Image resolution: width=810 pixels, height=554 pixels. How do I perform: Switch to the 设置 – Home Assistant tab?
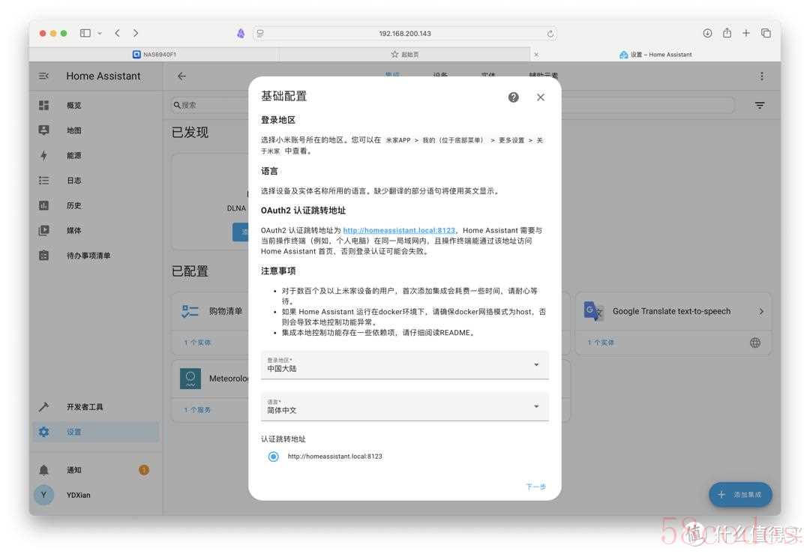pyautogui.click(x=655, y=54)
